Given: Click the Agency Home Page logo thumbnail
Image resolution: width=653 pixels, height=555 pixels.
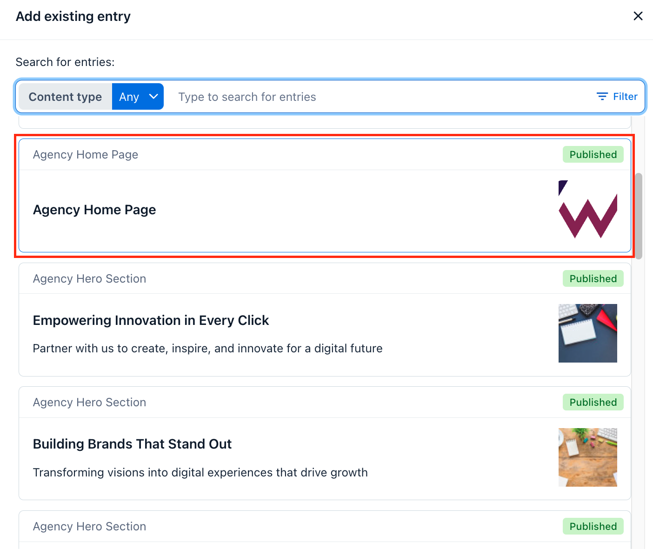Looking at the screenshot, I should click(x=588, y=210).
